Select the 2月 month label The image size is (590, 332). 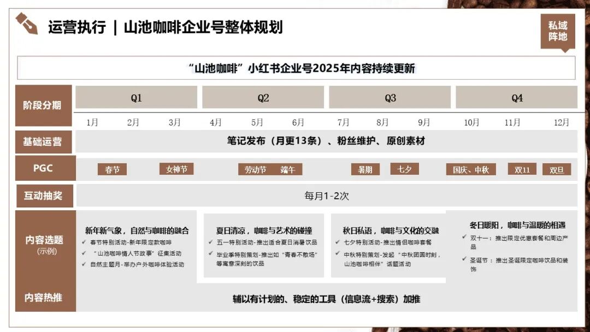pos(133,122)
